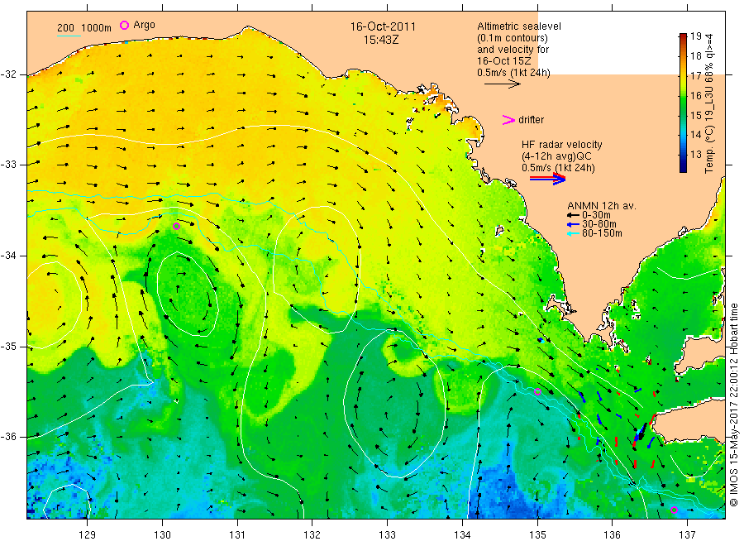Click the "drifter" label
Image resolution: width=744 pixels, height=546 pixels.
(x=531, y=120)
